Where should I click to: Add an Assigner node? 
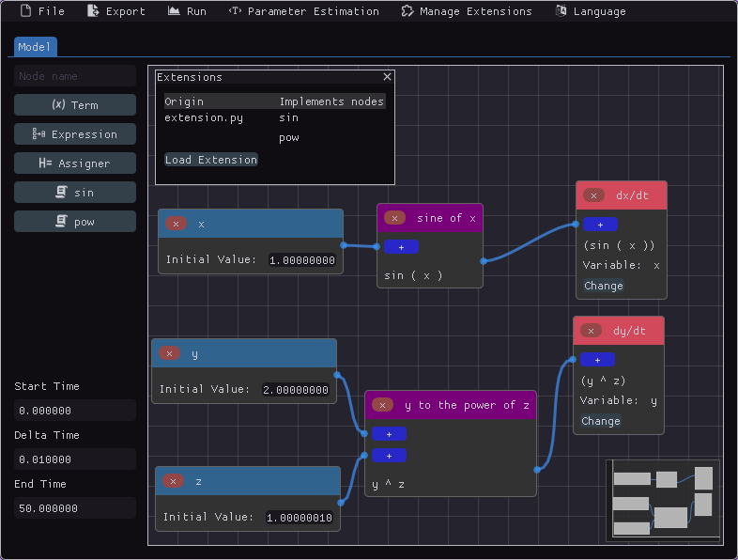tap(75, 163)
